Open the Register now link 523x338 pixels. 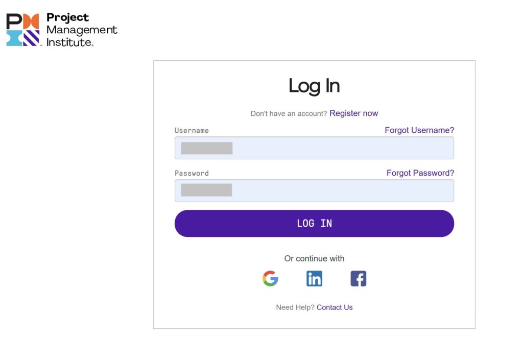point(353,113)
